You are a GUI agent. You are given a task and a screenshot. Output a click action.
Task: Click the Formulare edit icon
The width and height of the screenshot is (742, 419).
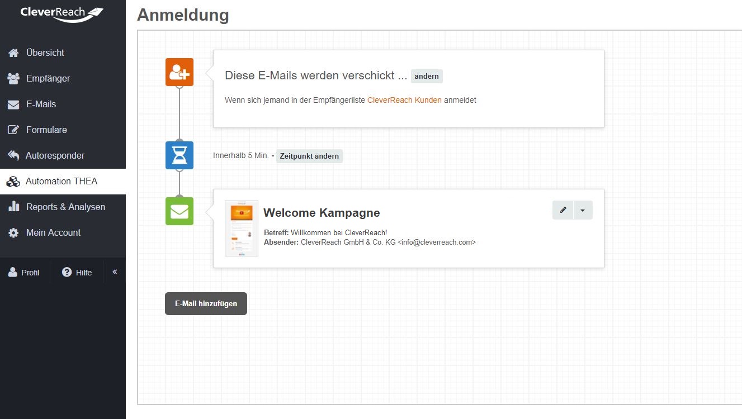pyautogui.click(x=13, y=130)
